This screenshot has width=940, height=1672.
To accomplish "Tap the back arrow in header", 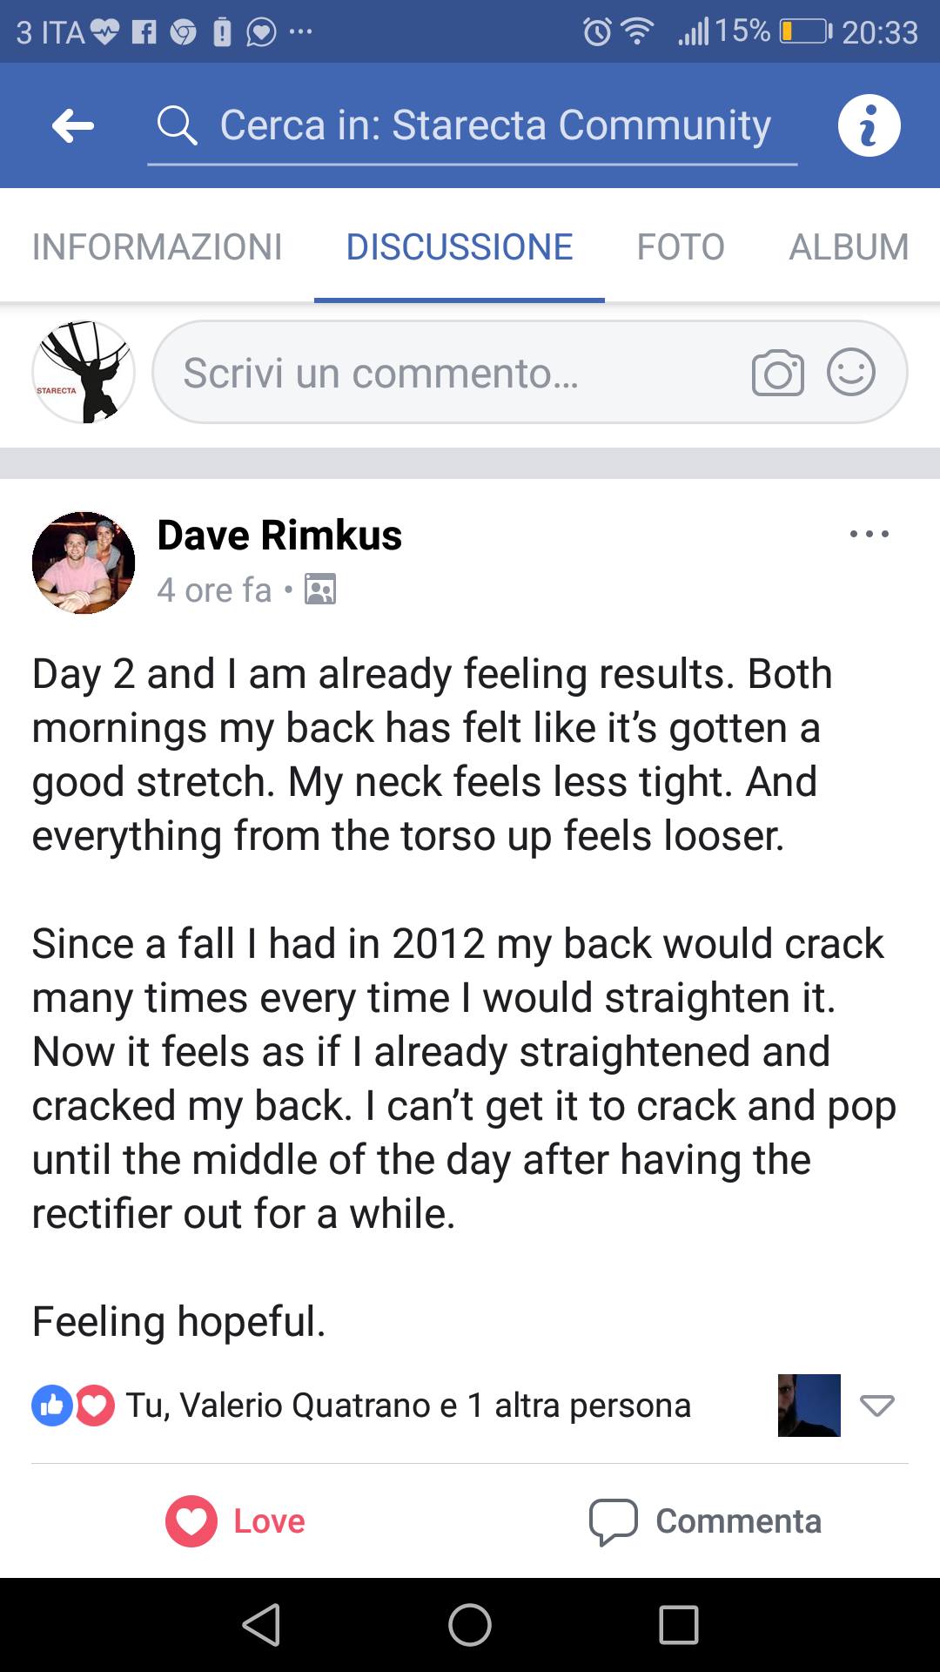I will [x=73, y=126].
